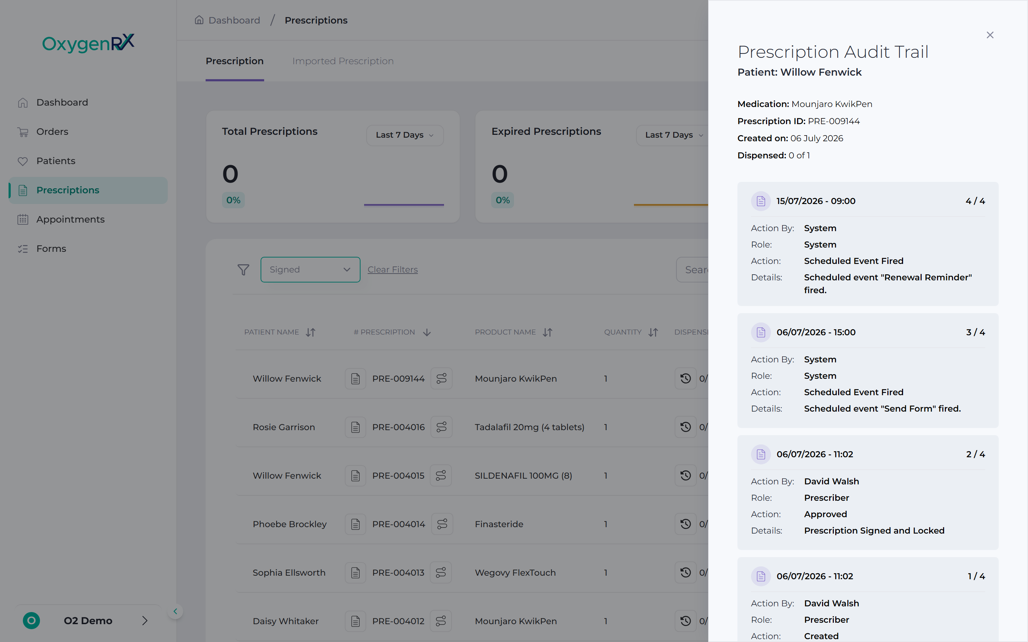Open document icon for PRE-004014
This screenshot has width=1028, height=642.
click(356, 524)
